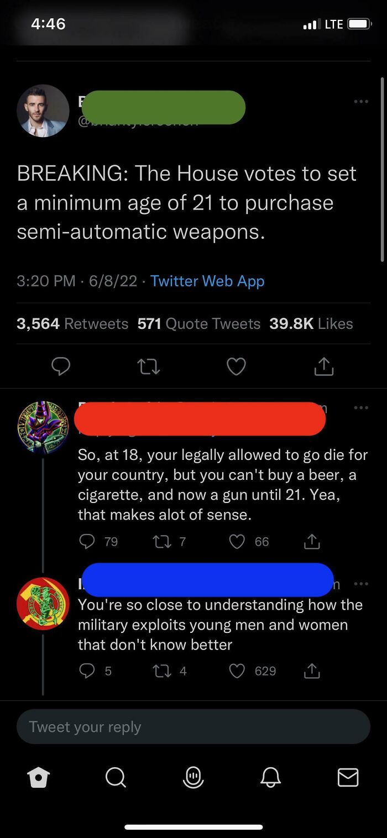Open the Spaces microphone tab
The height and width of the screenshot is (838, 387).
tap(193, 777)
